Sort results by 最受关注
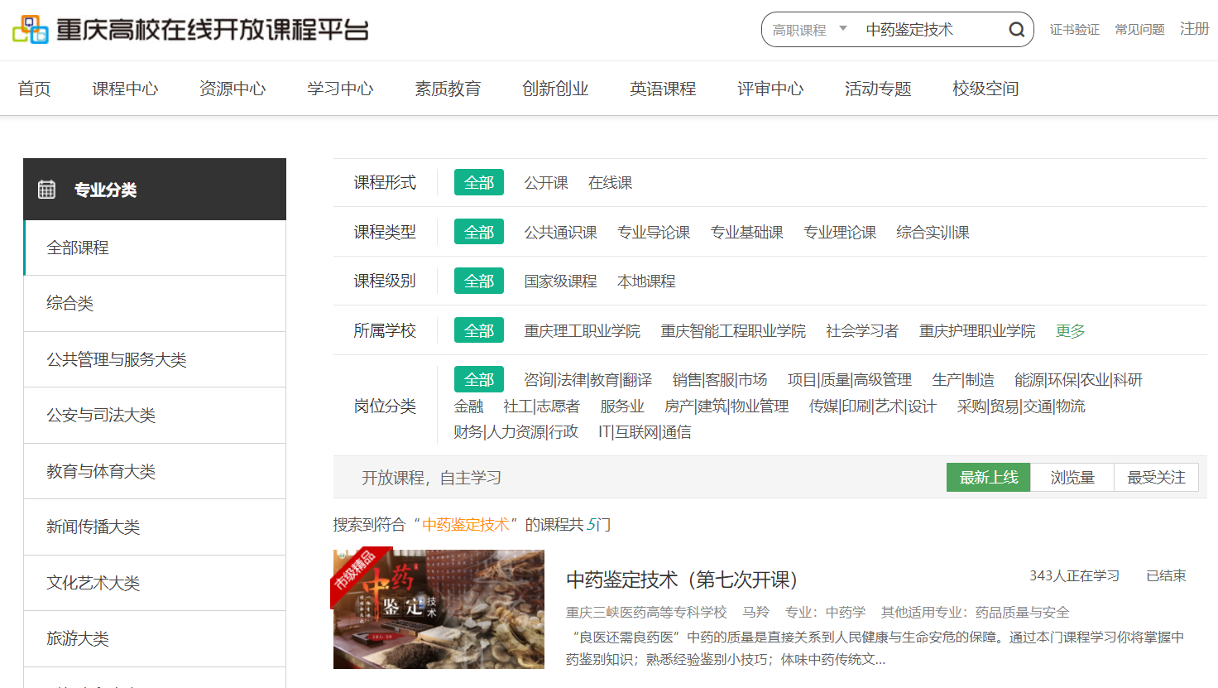The height and width of the screenshot is (688, 1218). point(1156,478)
